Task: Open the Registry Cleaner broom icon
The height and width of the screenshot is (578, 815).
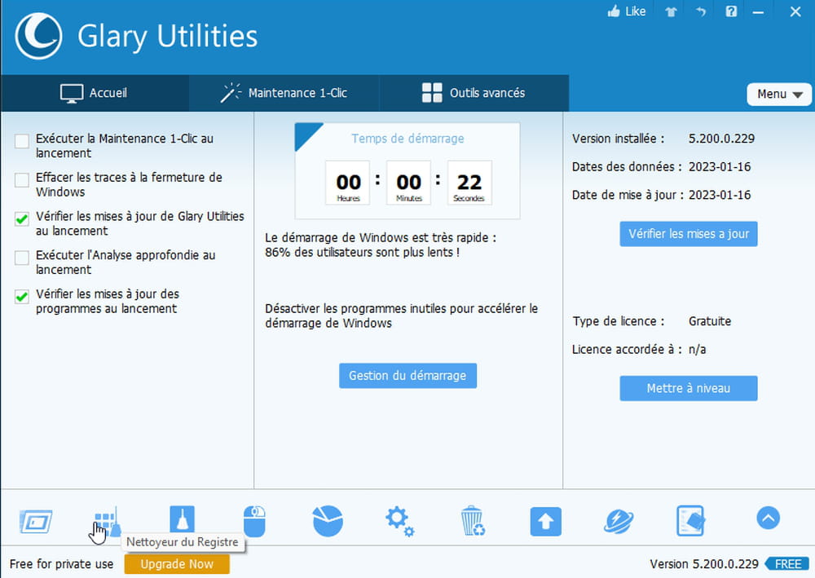Action: (107, 519)
